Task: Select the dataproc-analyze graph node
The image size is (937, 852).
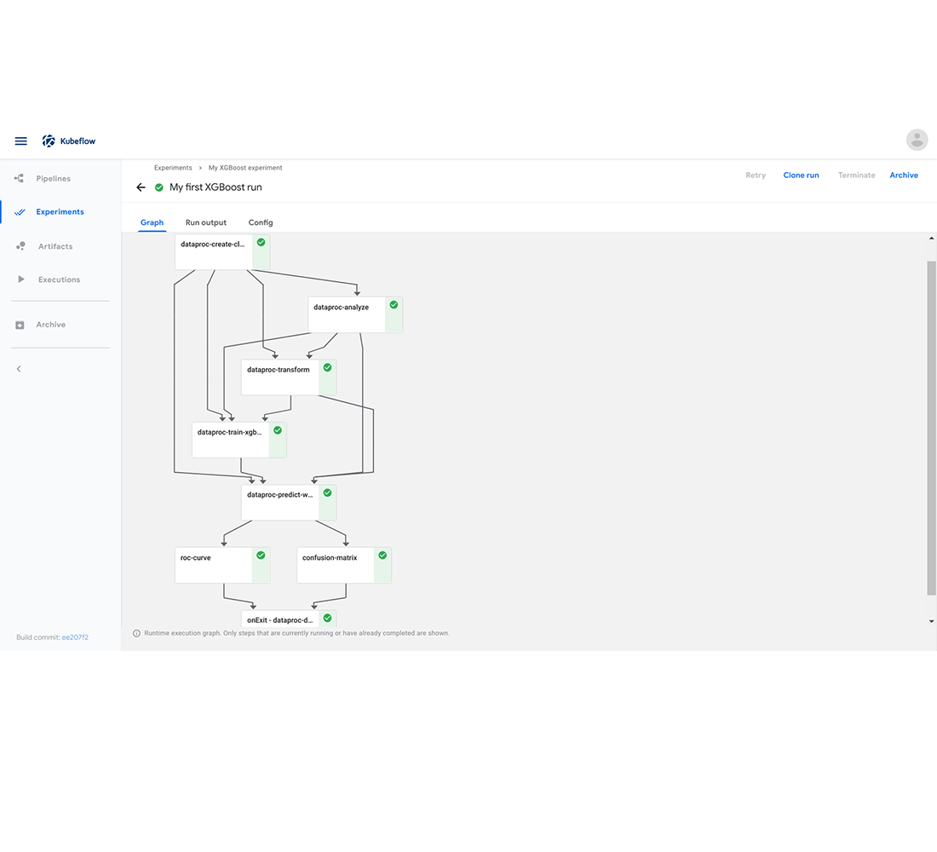Action: coord(355,314)
